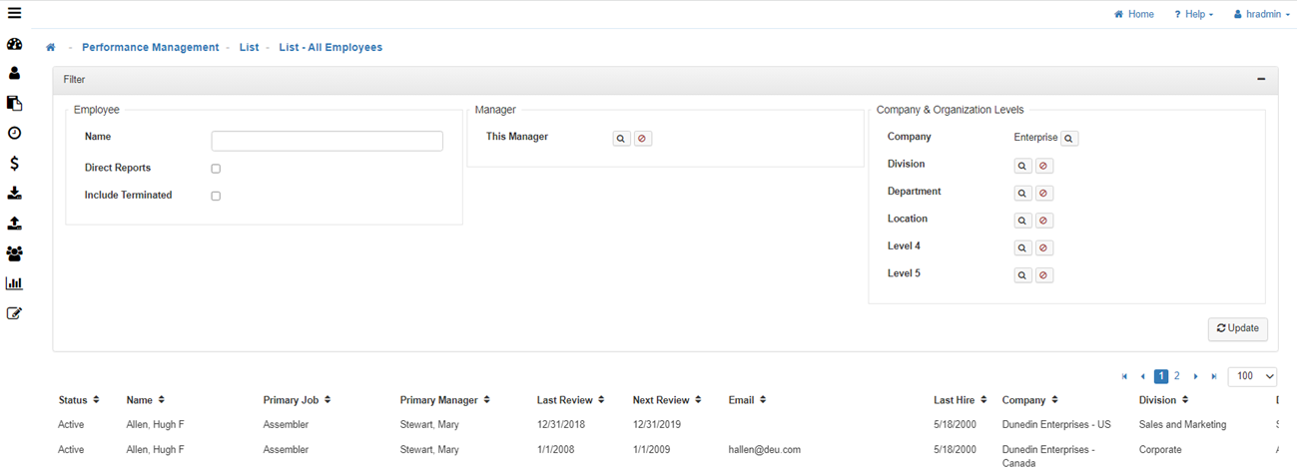Go to page 2 of results
This screenshot has height=472, width=1297.
click(1177, 376)
